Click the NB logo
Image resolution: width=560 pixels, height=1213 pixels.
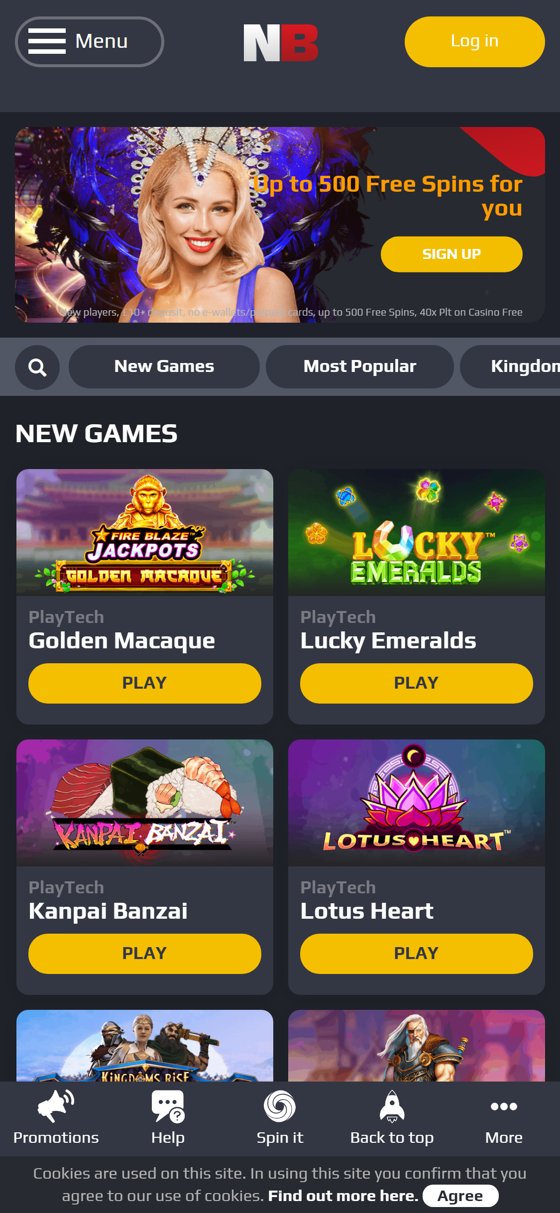tap(281, 43)
